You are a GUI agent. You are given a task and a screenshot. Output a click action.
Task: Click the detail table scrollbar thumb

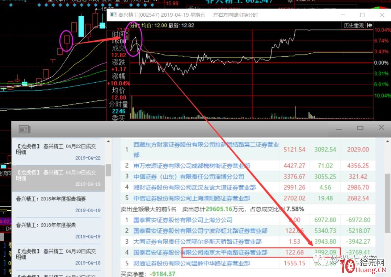(x=388, y=203)
